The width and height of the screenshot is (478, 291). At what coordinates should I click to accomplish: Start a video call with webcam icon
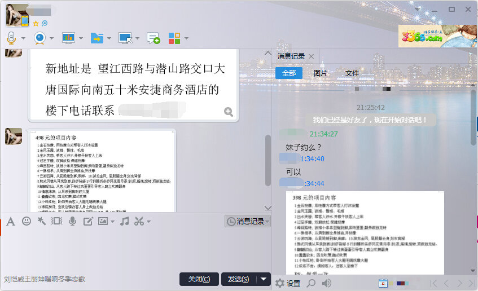coord(40,38)
